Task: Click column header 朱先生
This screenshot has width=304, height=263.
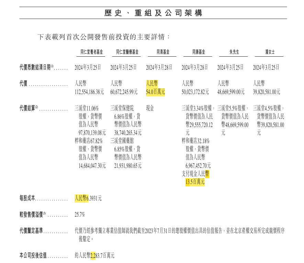Action: pyautogui.click(x=234, y=52)
